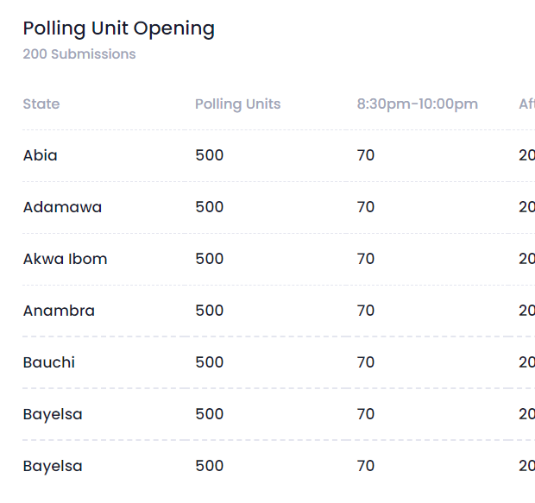The image size is (535, 503).
Task: Sort by the Polling Units column header
Action: pyautogui.click(x=237, y=104)
